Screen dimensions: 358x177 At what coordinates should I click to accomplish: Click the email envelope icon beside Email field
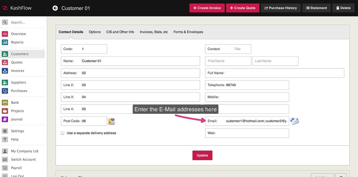[x=295, y=121]
